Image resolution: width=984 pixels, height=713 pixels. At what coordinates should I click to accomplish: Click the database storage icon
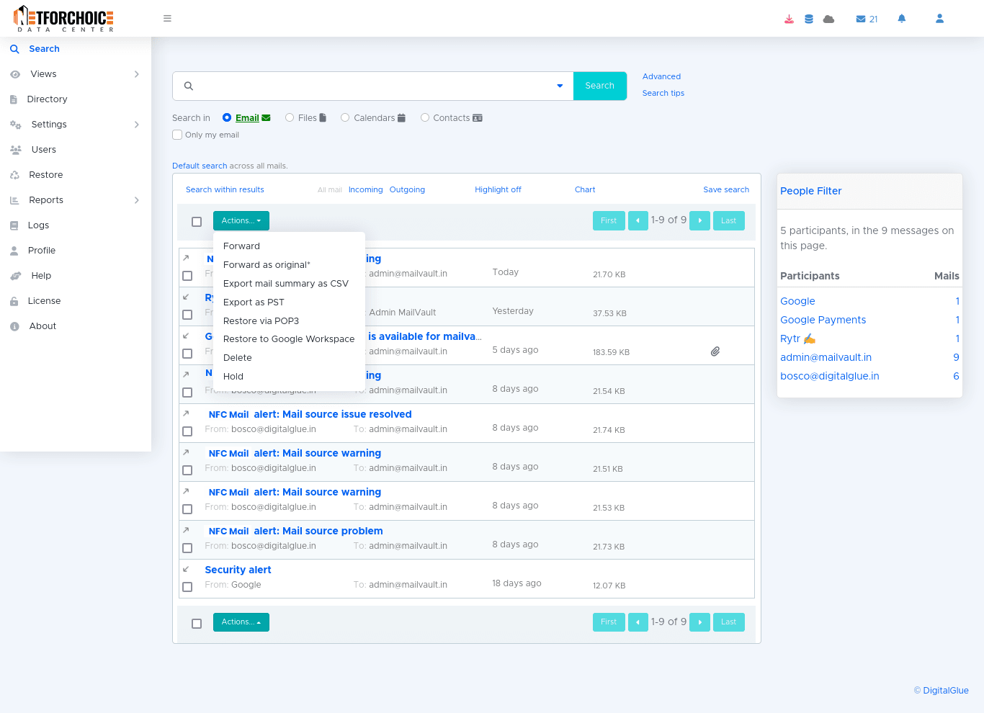[x=809, y=19]
